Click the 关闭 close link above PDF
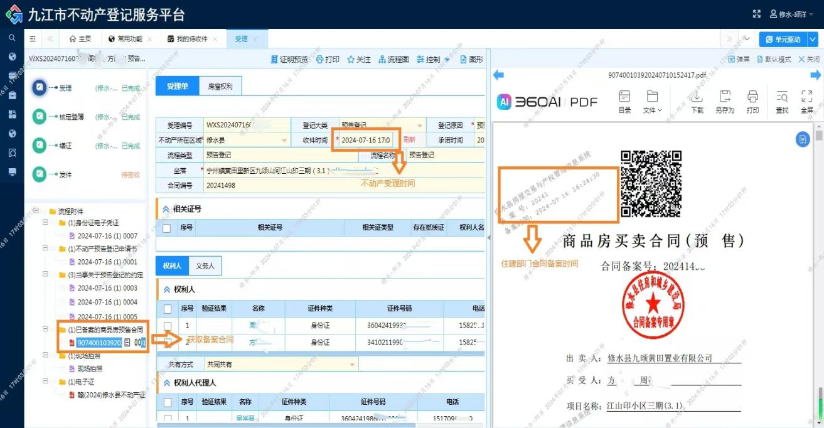Viewport: 824px width, 428px height. tap(809, 59)
